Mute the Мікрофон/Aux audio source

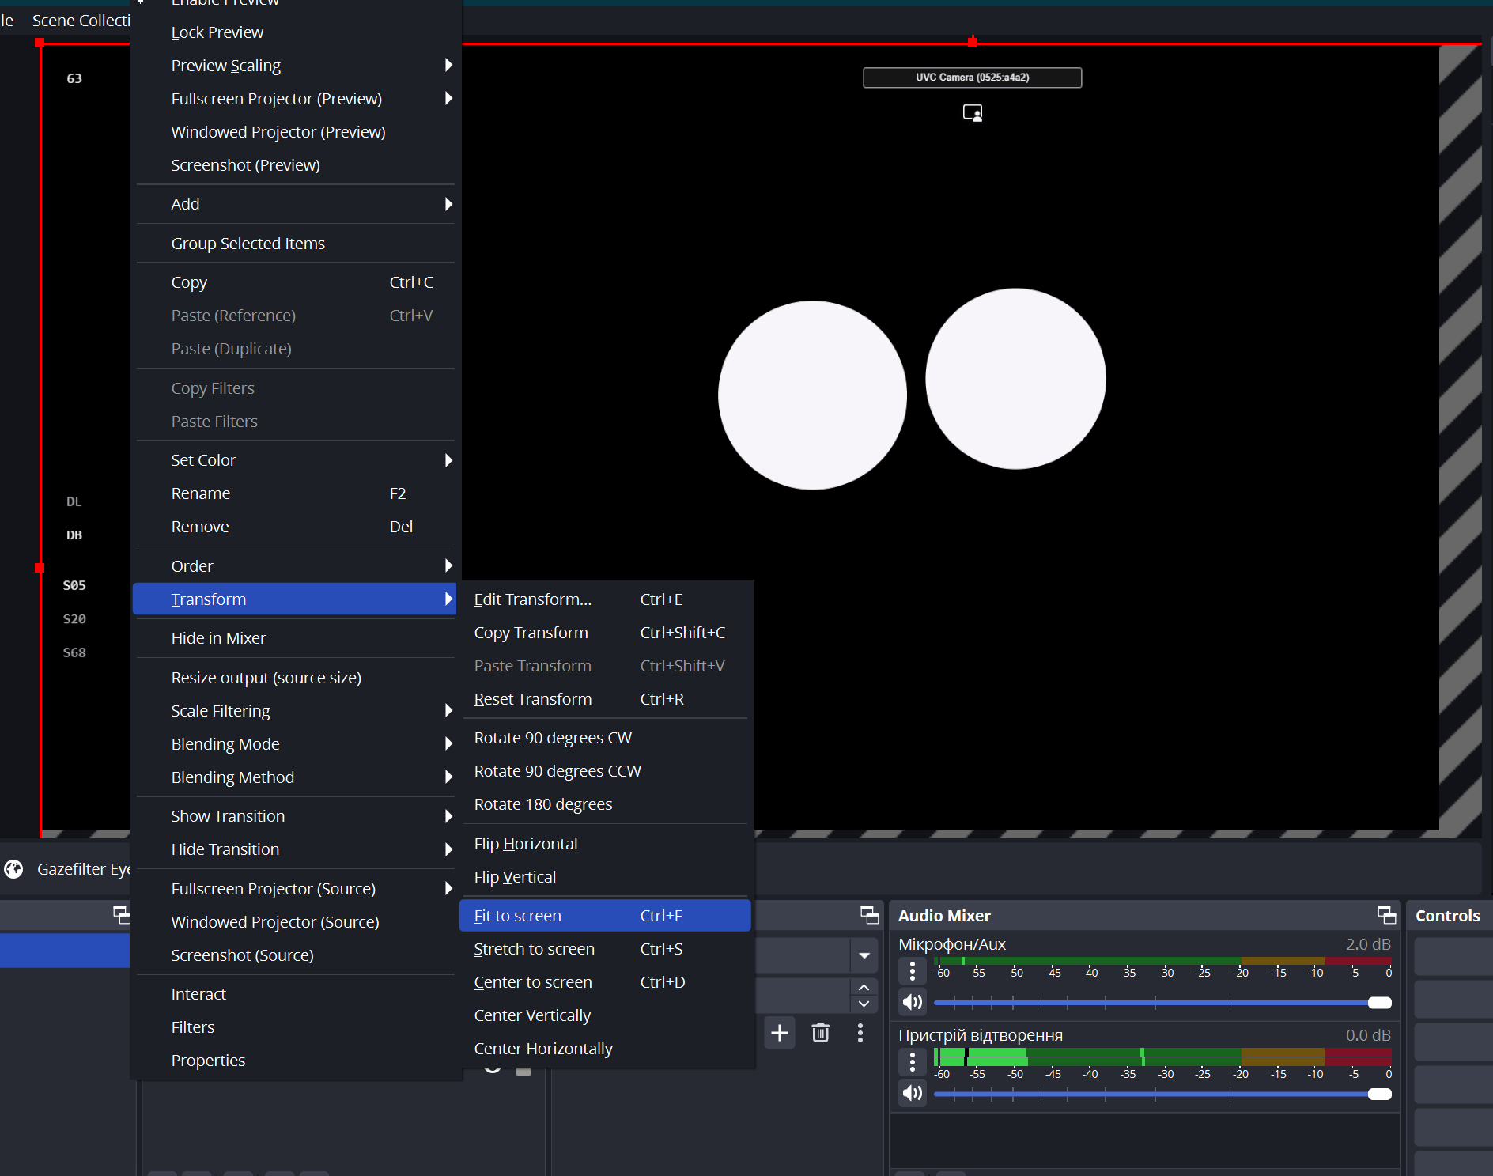911,1001
